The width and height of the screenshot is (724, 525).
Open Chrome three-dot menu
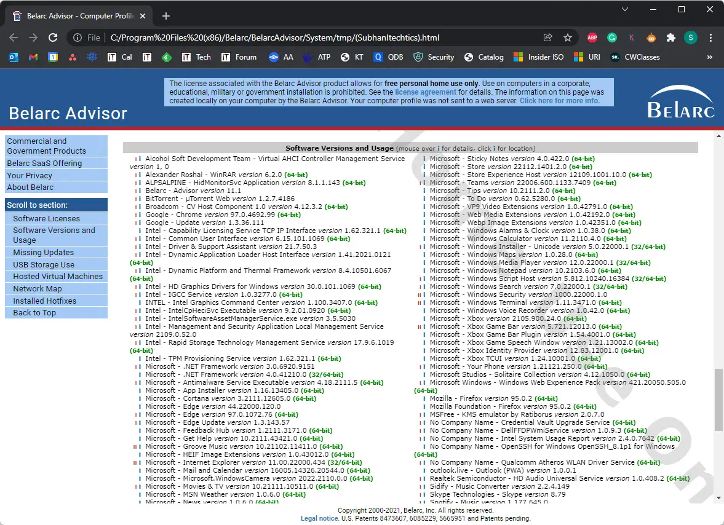pyautogui.click(x=710, y=38)
